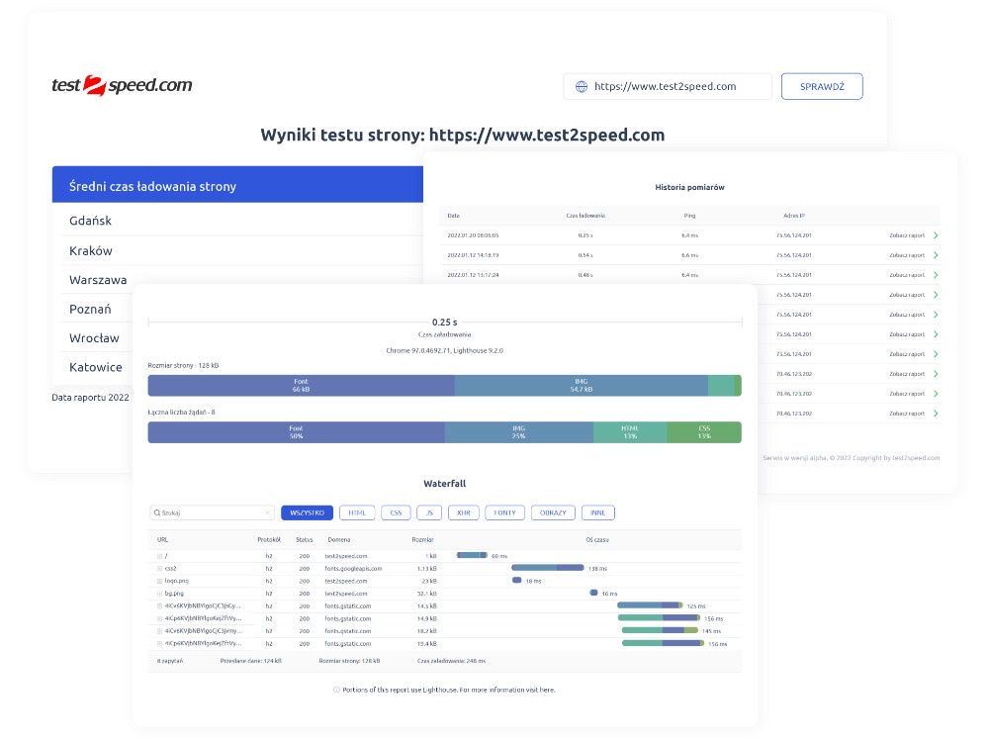Click the 60 ms timing bar

pyautogui.click(x=472, y=555)
